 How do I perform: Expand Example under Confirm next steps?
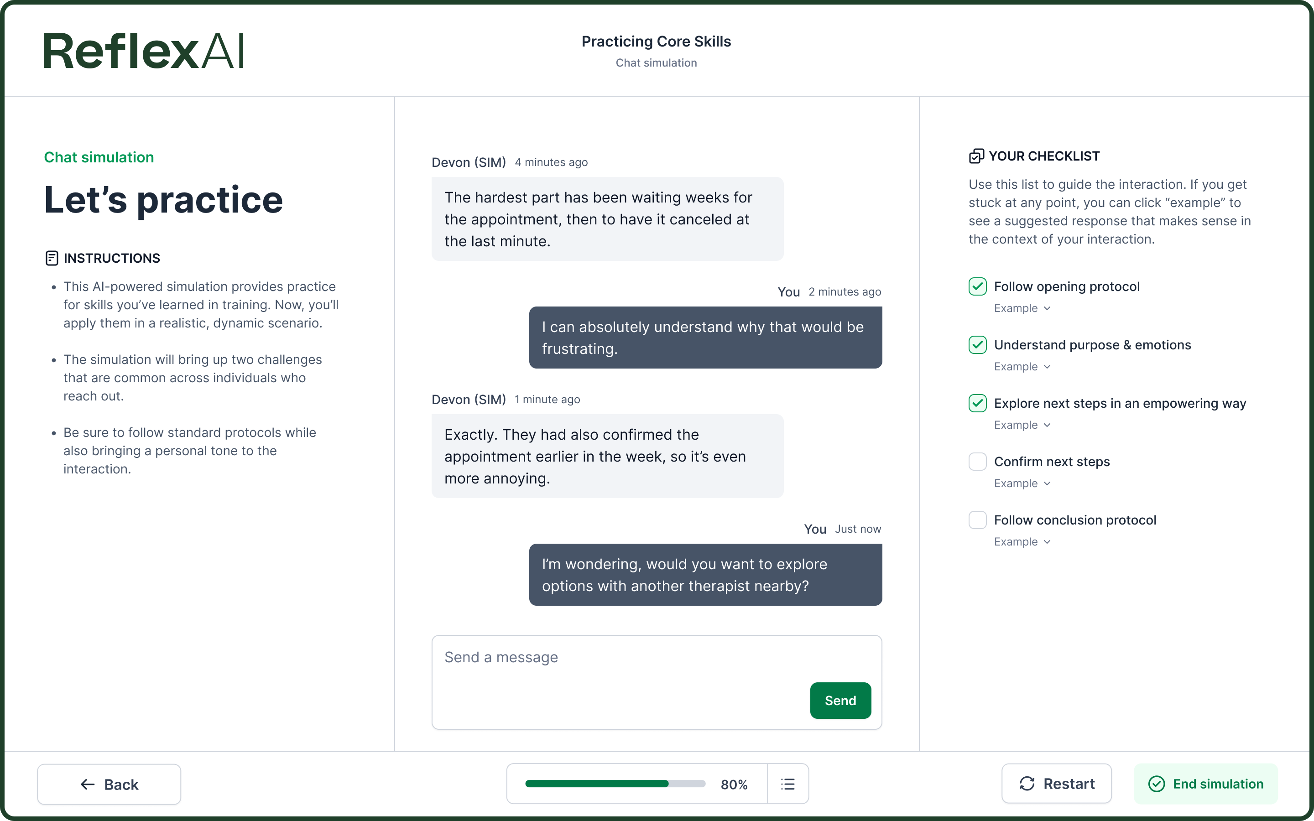1022,483
